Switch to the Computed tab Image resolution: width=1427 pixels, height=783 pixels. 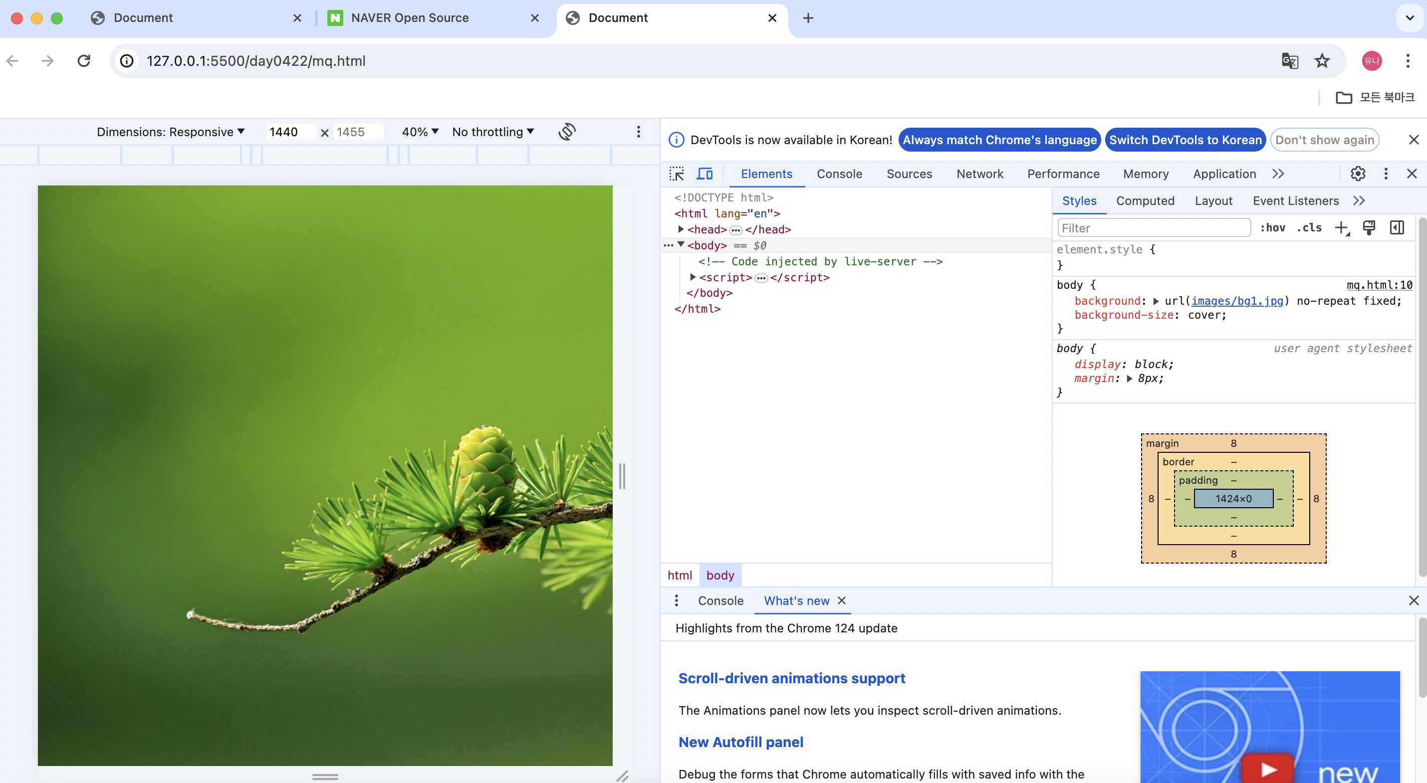[1145, 201]
